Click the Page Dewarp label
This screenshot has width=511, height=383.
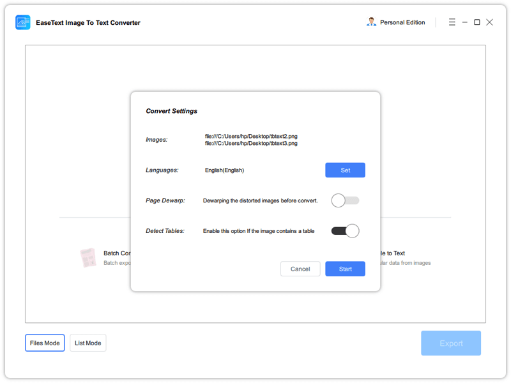pos(165,200)
